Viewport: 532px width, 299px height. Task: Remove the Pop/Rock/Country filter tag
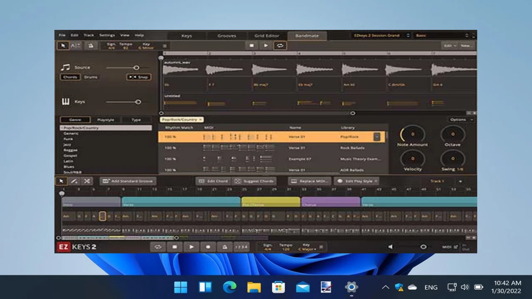[x=200, y=120]
